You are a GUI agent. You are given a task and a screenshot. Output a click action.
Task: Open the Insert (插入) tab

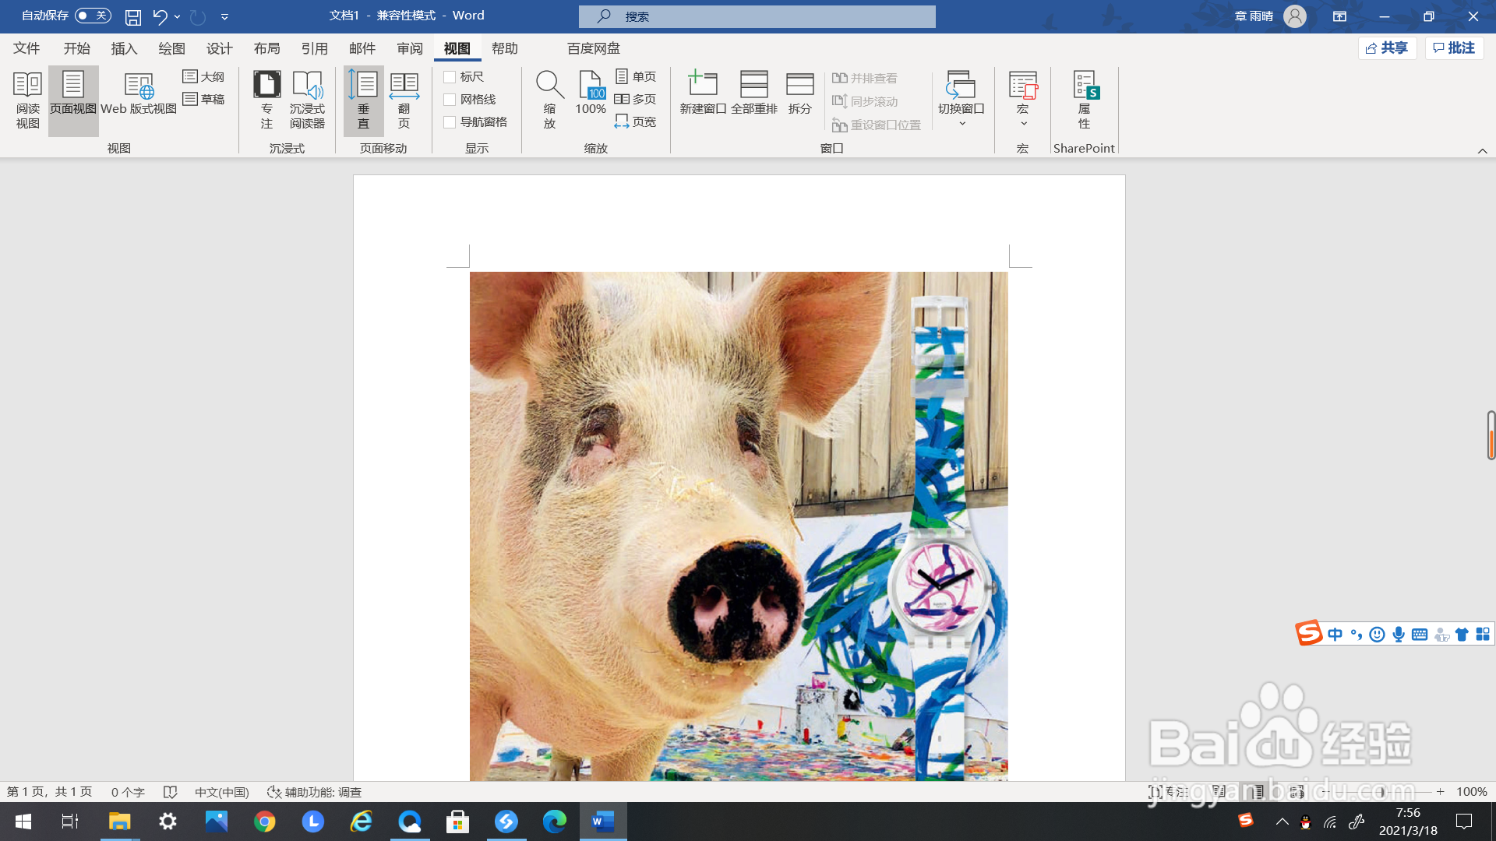[124, 48]
